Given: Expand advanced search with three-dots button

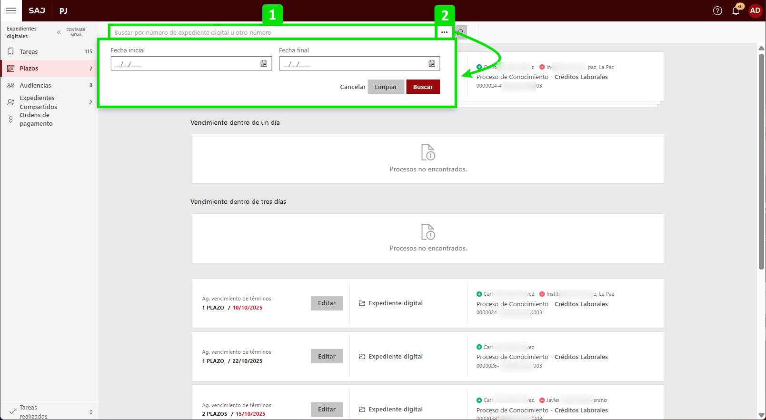Looking at the screenshot, I should point(444,32).
